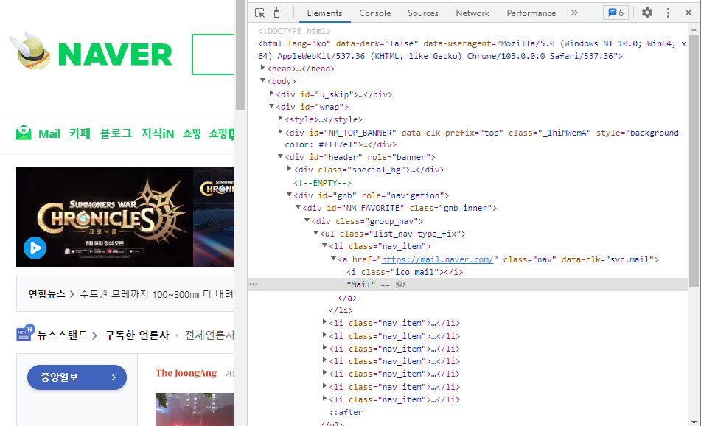Screen dimensions: 701x426
Task: Collapse the group_nav div node
Action: click(x=307, y=220)
